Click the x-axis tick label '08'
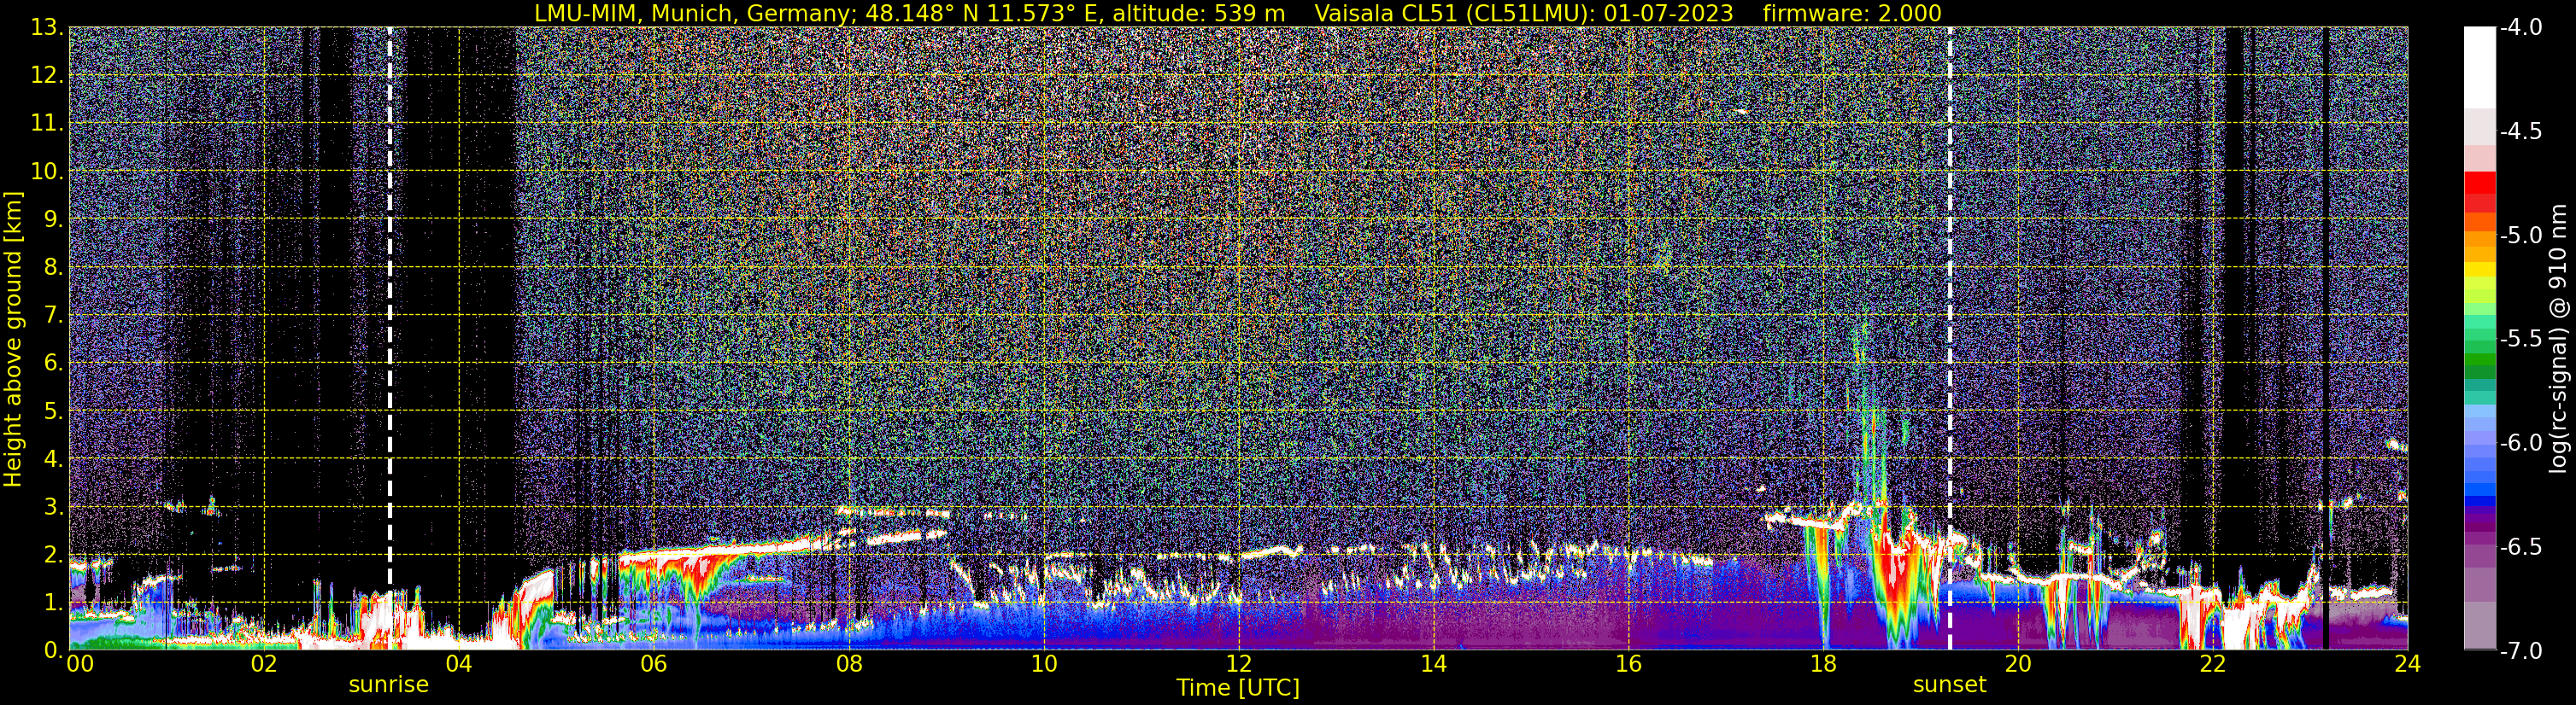The height and width of the screenshot is (705, 2576). (x=848, y=664)
